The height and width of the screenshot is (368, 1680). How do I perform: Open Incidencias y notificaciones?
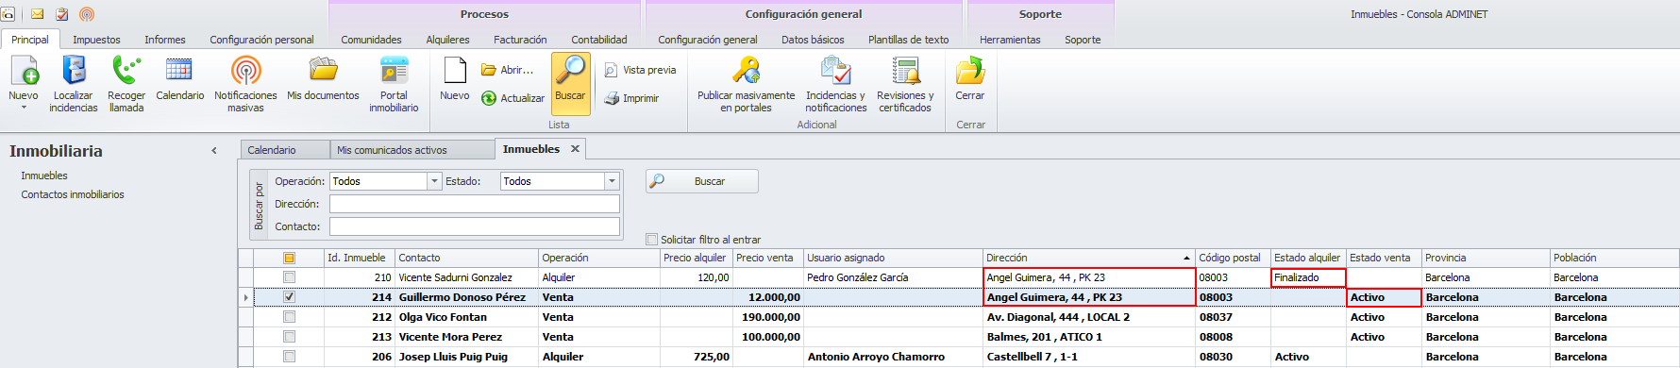click(x=835, y=84)
